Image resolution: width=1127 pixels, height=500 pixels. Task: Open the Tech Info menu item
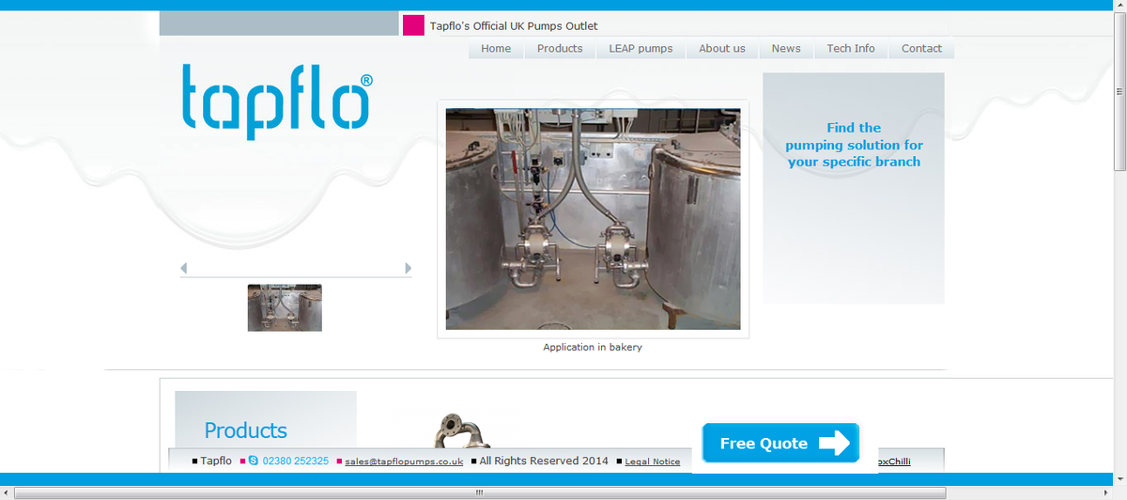pos(851,49)
